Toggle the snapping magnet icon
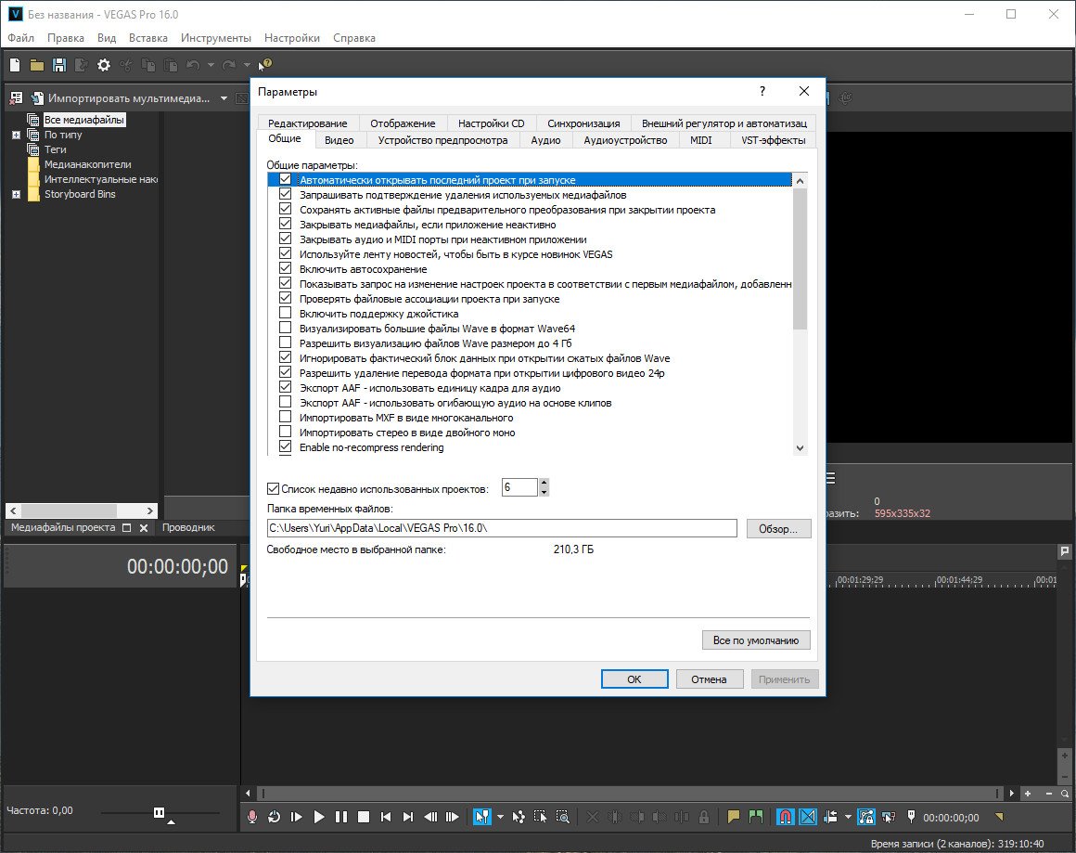1076x853 pixels. [x=785, y=817]
